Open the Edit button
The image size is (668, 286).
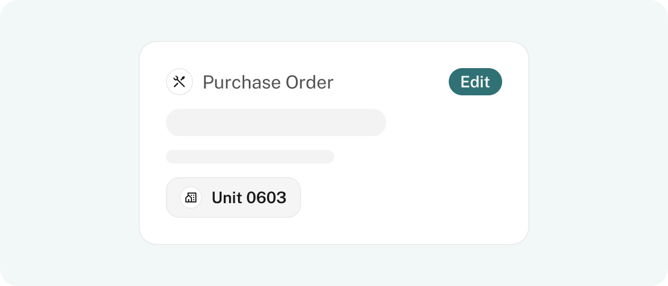[x=475, y=82]
